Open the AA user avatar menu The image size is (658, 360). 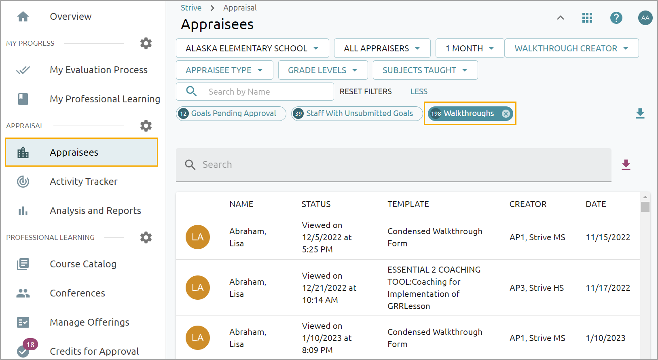(645, 18)
